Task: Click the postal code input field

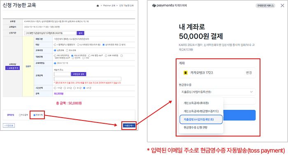Action: (62, 74)
